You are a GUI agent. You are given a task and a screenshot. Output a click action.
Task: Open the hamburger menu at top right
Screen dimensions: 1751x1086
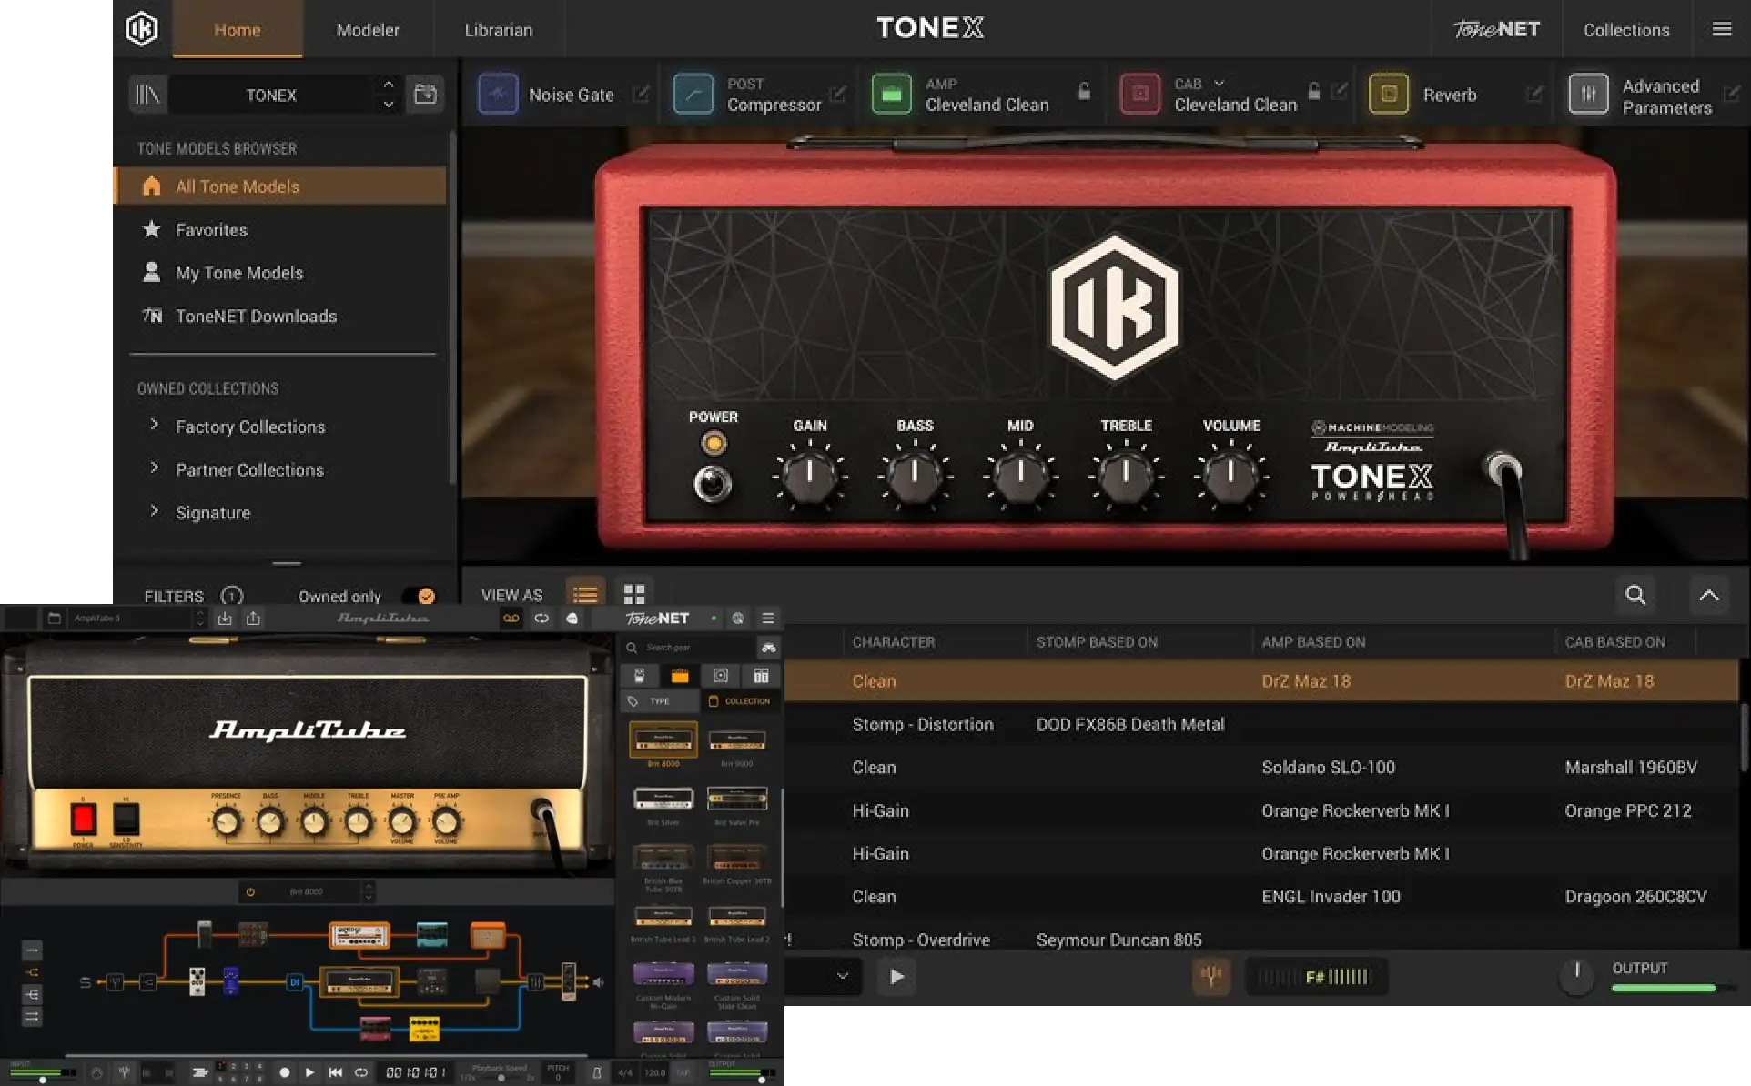click(1721, 29)
